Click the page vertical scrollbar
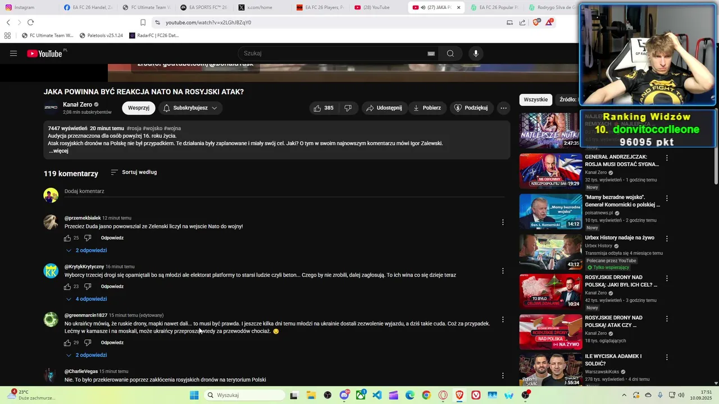The image size is (719, 404). [715, 146]
